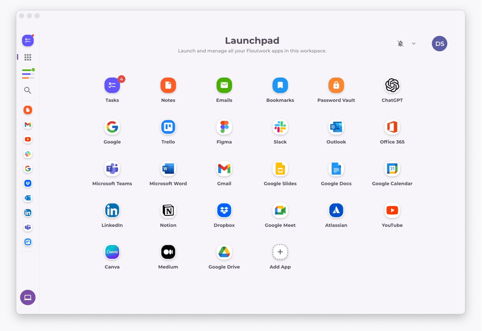This screenshot has width=482, height=331.
Task: Open the Google app in Launchpad grid
Action: 112,127
